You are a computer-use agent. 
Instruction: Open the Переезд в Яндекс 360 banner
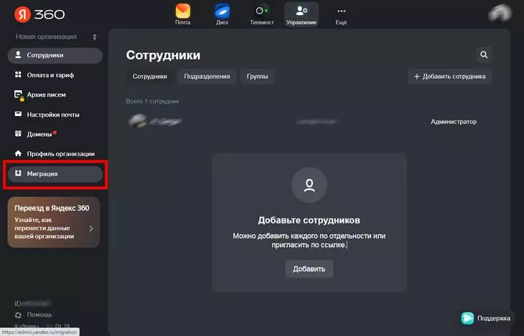pyautogui.click(x=53, y=222)
